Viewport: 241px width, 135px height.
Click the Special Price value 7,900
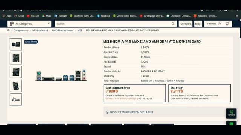pos(145,52)
